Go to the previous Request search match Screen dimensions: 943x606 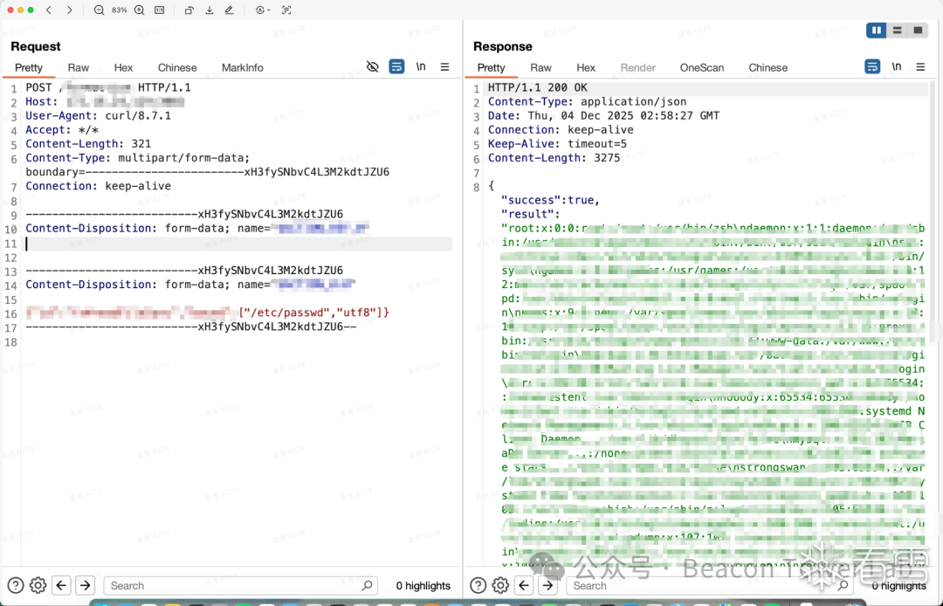point(62,585)
